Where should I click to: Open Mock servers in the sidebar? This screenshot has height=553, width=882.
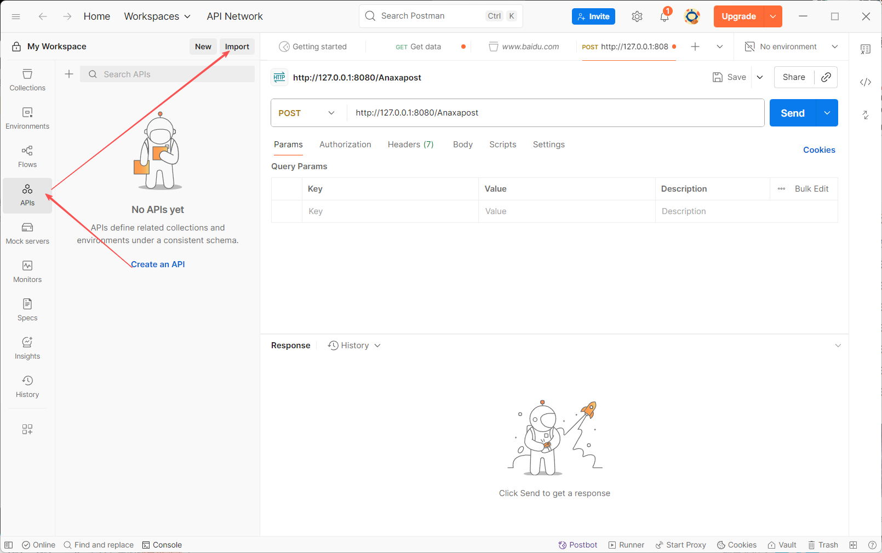pyautogui.click(x=27, y=233)
